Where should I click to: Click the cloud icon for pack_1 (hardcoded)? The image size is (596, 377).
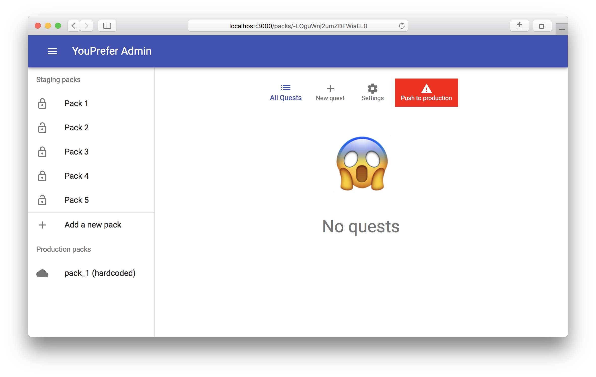pos(42,273)
